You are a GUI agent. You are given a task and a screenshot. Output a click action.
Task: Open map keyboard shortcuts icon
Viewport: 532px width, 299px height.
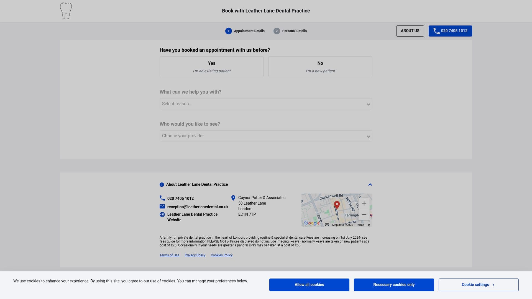tap(327, 225)
